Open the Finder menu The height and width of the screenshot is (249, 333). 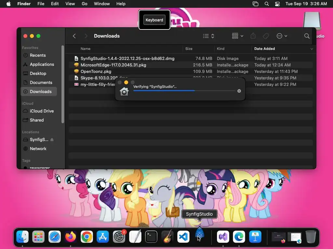click(24, 4)
